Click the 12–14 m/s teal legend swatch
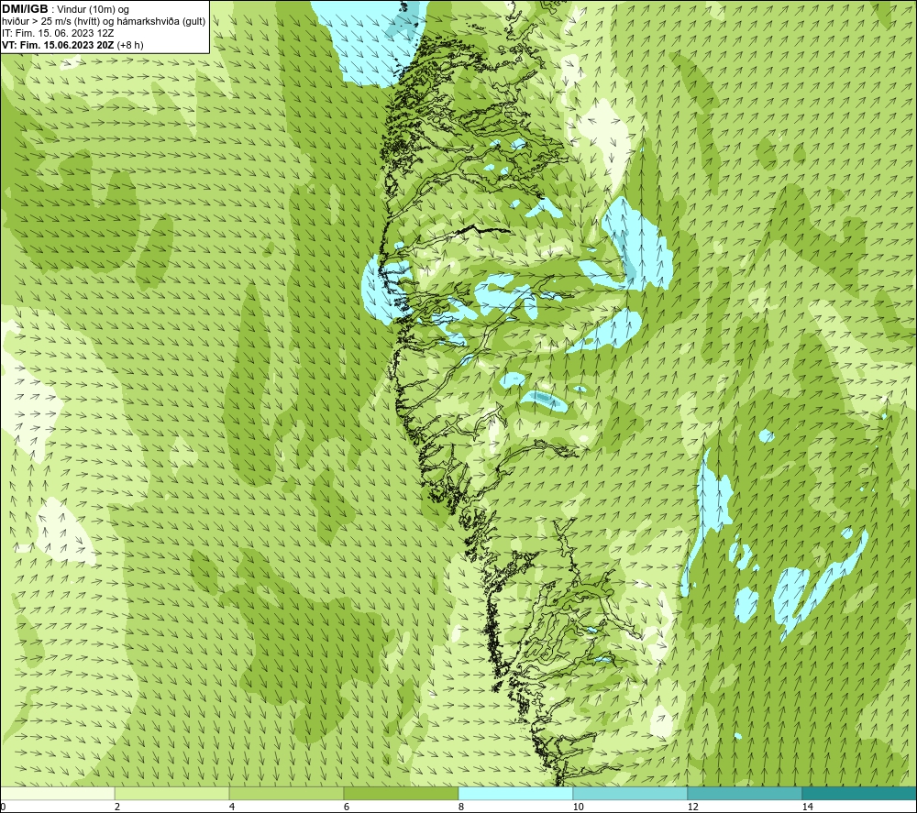This screenshot has height=813, width=917. 745,793
